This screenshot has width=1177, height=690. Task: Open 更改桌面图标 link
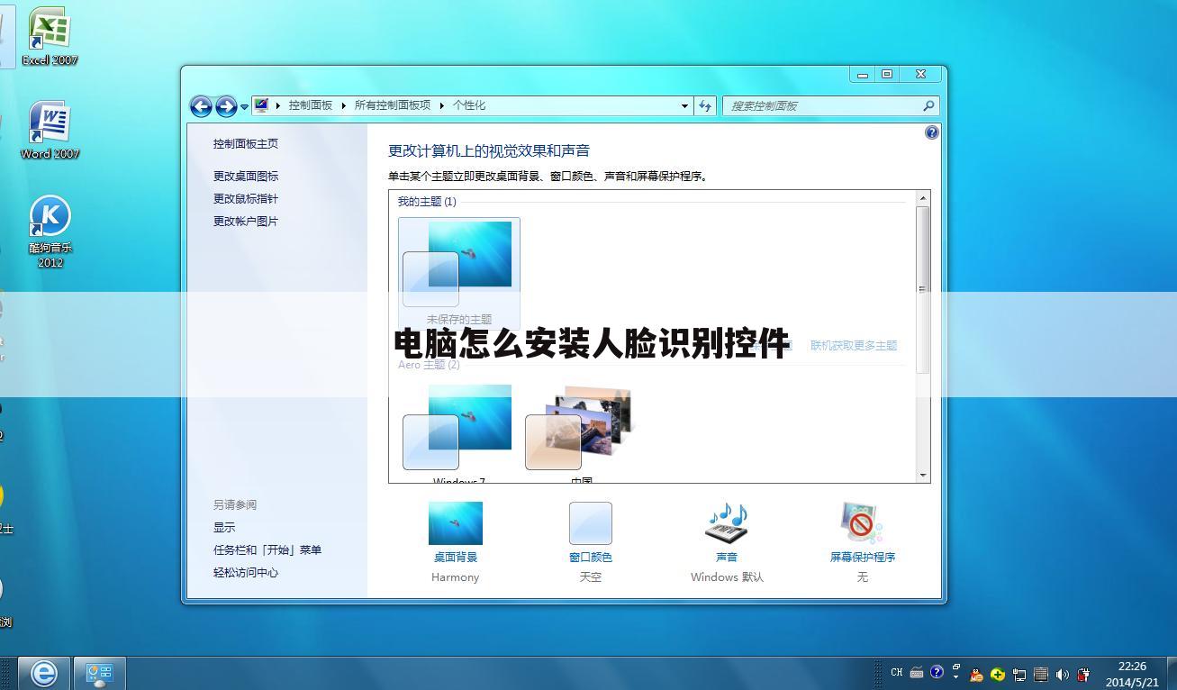pos(246,176)
